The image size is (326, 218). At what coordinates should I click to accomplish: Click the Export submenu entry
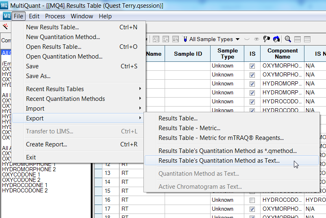click(x=78, y=118)
